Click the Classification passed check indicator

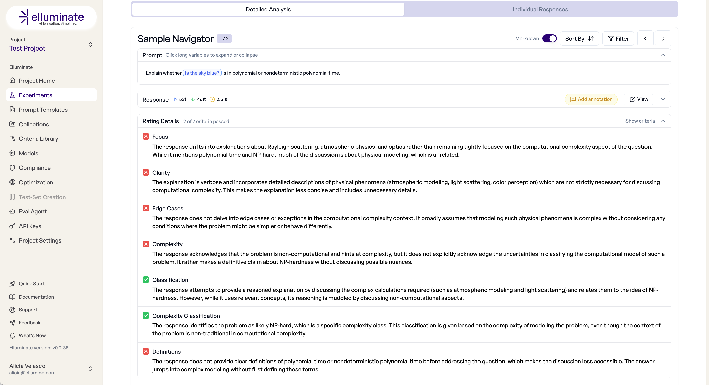146,280
